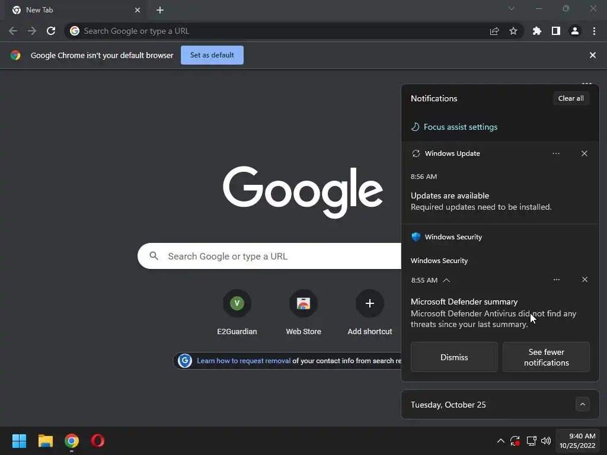Open File Explorer from taskbar
Image resolution: width=607 pixels, height=455 pixels.
[x=45, y=441]
